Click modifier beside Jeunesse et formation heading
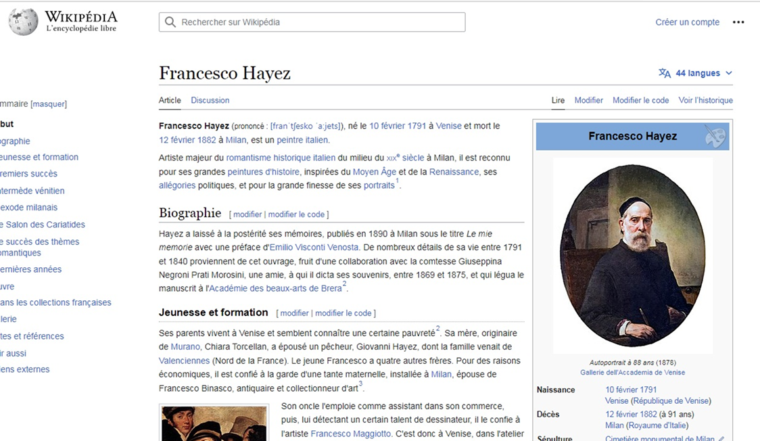 [x=294, y=314]
